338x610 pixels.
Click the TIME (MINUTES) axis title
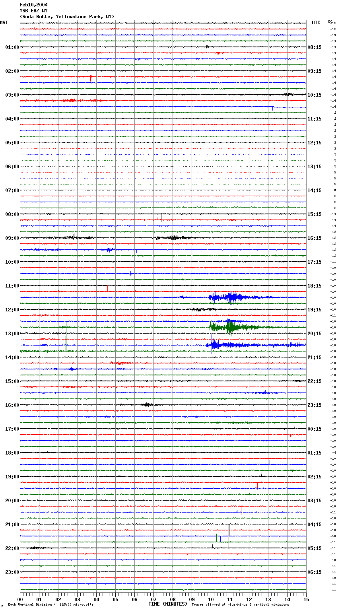click(168, 604)
